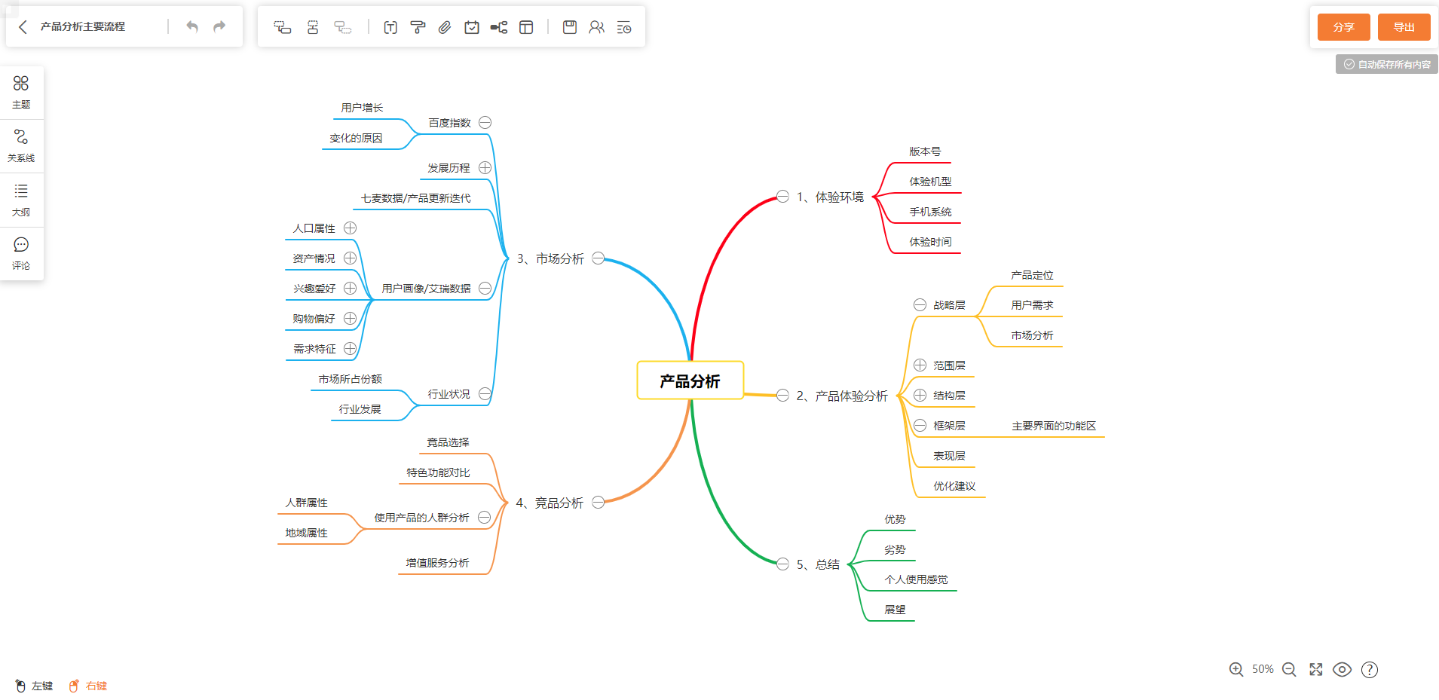
Task: Collapse the 4、竞品分析 branch
Action: 599,502
